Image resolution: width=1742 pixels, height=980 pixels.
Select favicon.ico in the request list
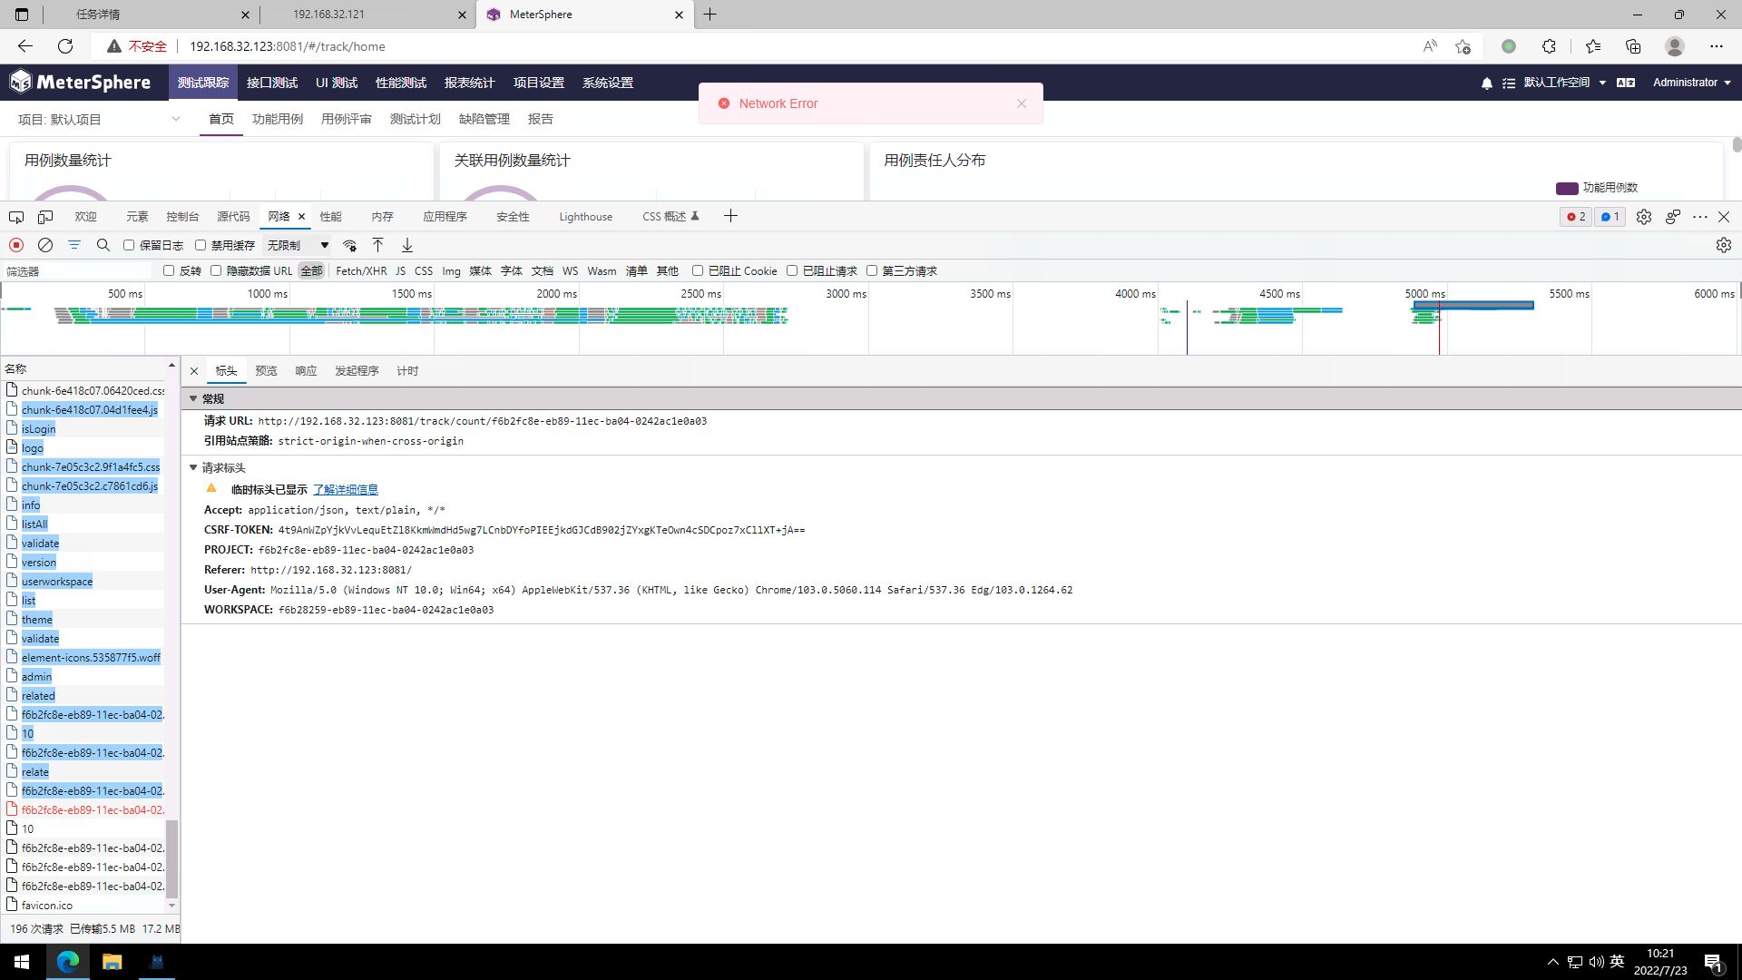click(x=47, y=905)
